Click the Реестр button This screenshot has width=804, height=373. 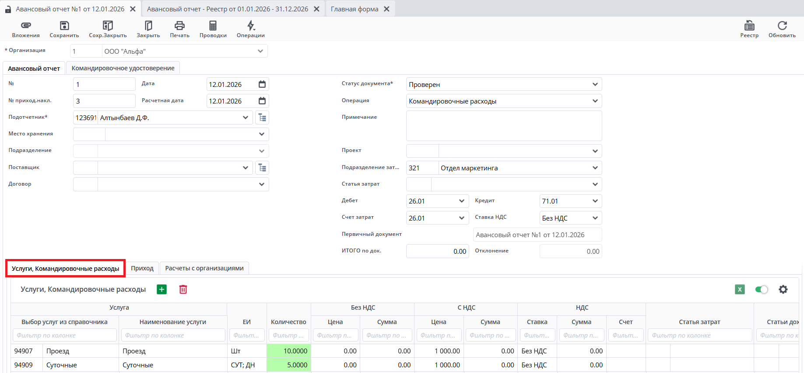coord(749,29)
